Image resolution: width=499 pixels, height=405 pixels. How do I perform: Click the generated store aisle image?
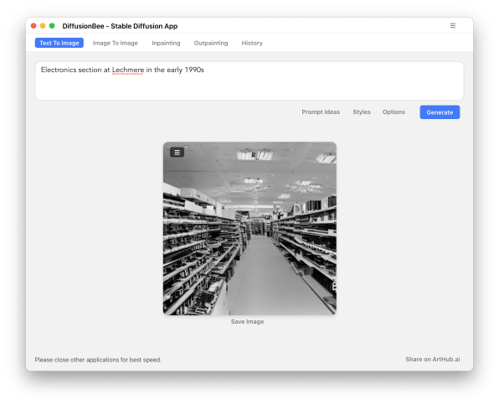249,228
